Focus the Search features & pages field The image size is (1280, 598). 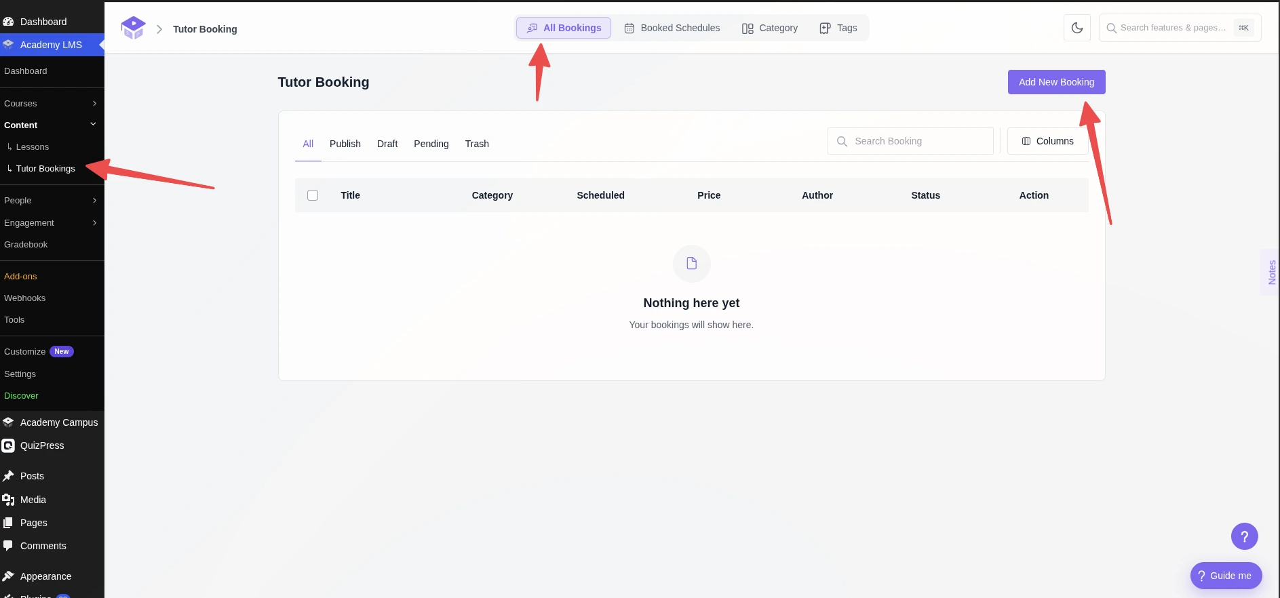point(1180,28)
